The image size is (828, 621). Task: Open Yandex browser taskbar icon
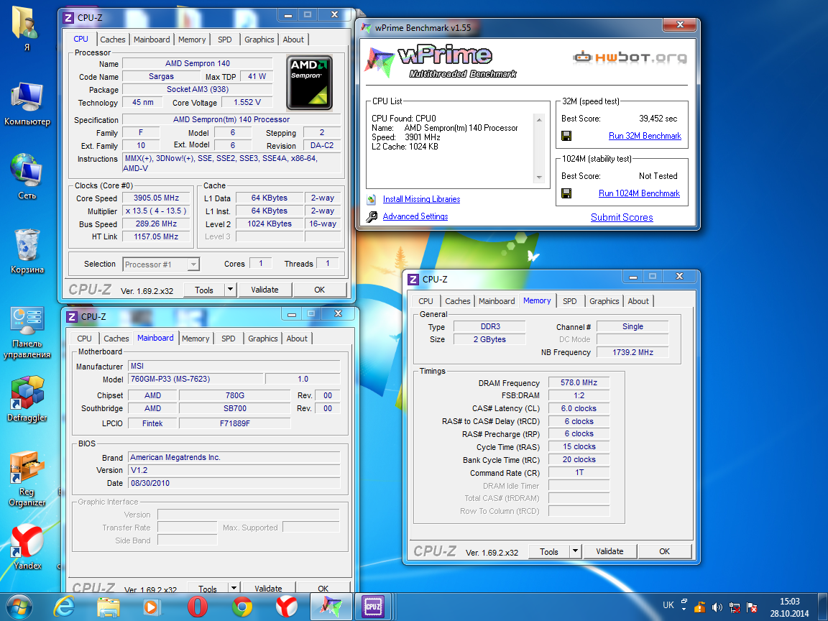pos(285,607)
